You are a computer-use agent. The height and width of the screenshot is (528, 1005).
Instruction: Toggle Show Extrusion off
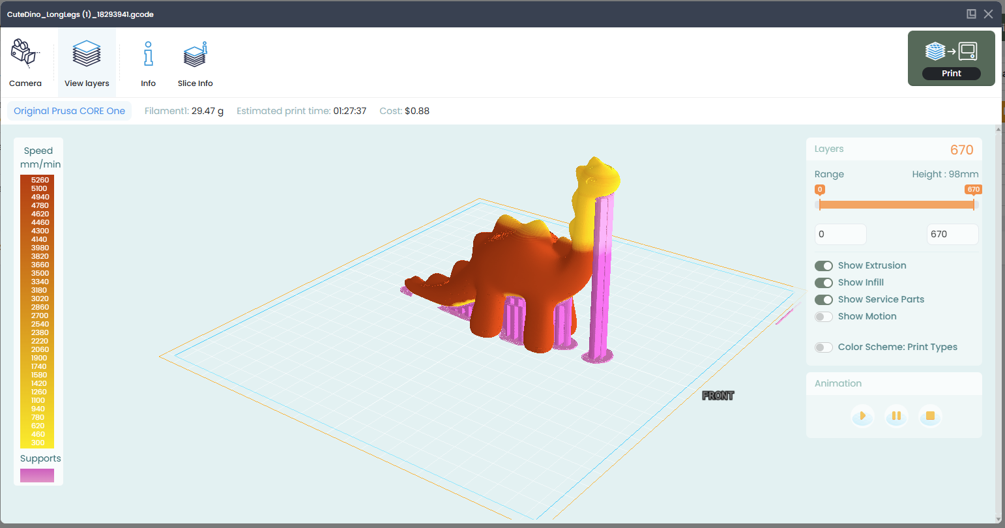[x=824, y=266]
